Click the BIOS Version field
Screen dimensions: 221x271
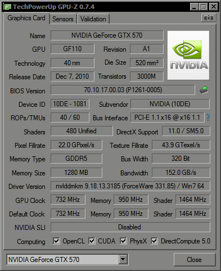click(123, 90)
